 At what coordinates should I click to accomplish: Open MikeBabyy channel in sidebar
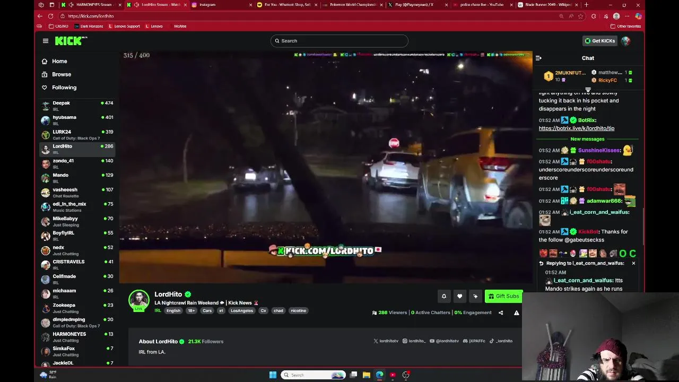(x=77, y=221)
